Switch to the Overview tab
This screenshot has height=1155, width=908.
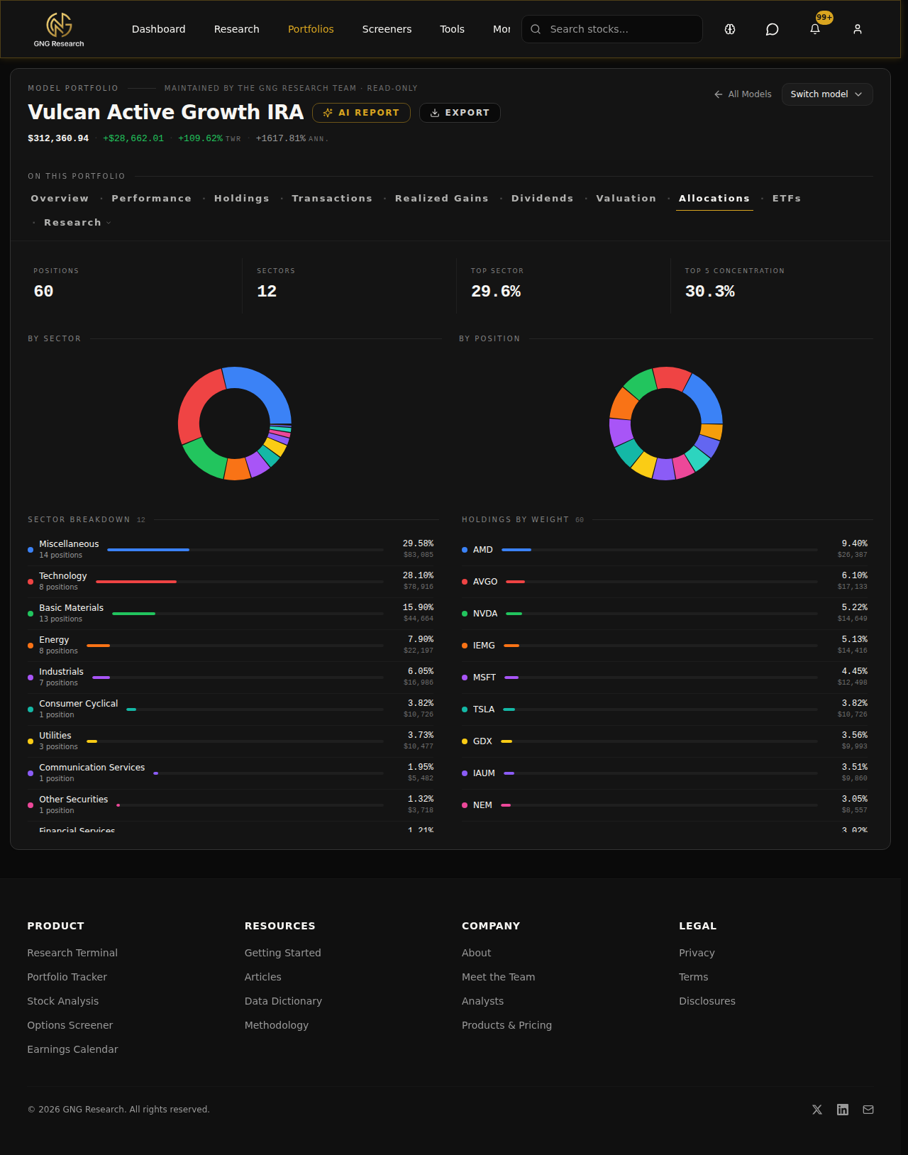point(60,199)
